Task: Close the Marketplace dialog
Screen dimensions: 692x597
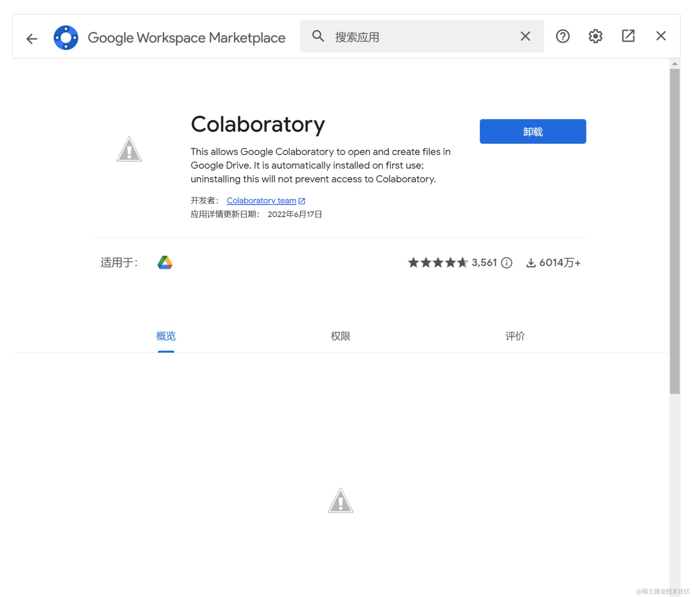Action: coord(661,36)
